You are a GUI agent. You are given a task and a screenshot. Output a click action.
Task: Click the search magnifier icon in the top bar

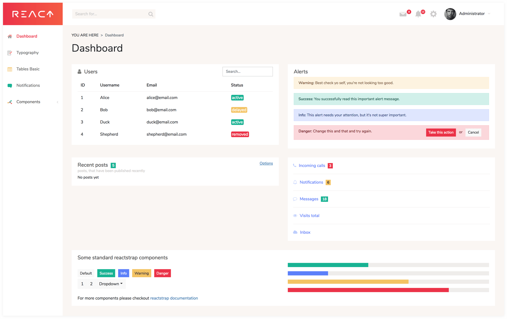pyautogui.click(x=151, y=14)
